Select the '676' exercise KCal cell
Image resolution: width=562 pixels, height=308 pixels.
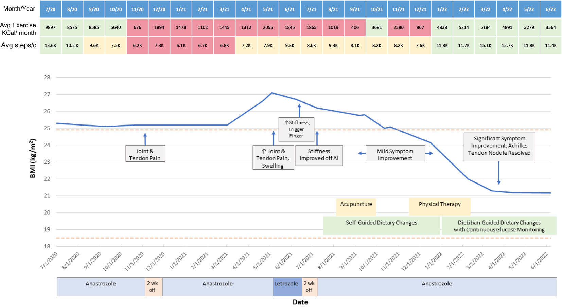pyautogui.click(x=137, y=27)
